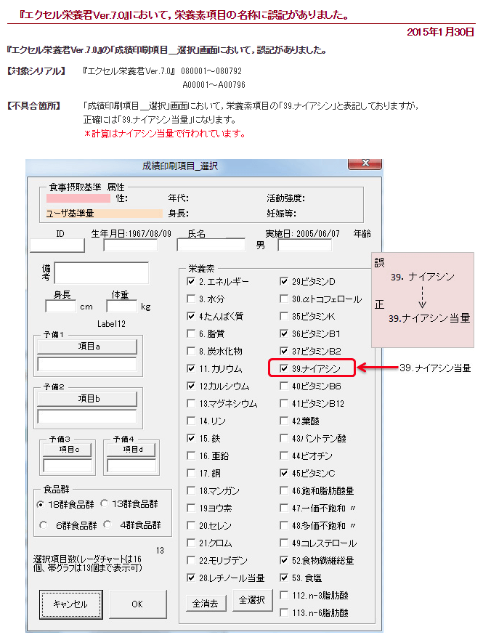Clear all selections with 全消去
This screenshot has height=640, width=483.
(206, 603)
